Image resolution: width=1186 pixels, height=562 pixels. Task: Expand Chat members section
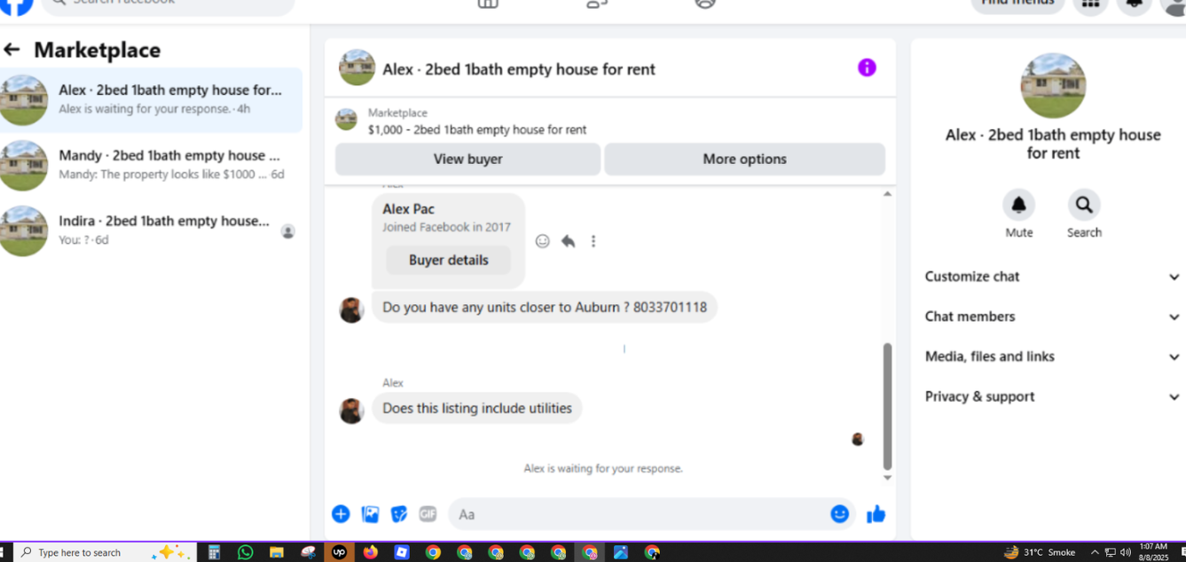(x=1052, y=316)
